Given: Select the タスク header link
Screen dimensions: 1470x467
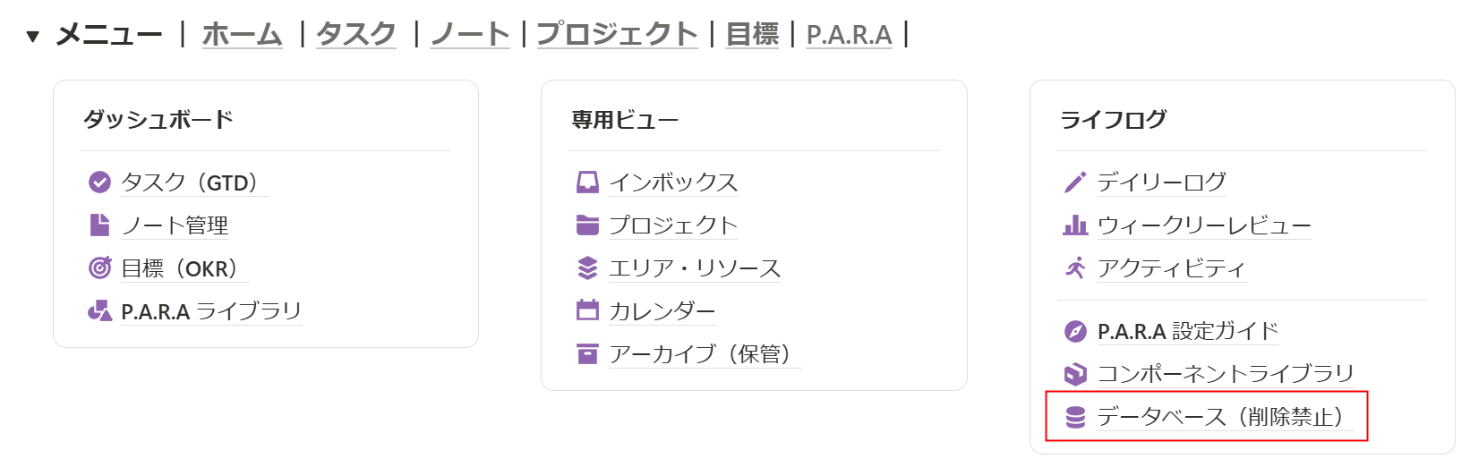Looking at the screenshot, I should tap(356, 34).
